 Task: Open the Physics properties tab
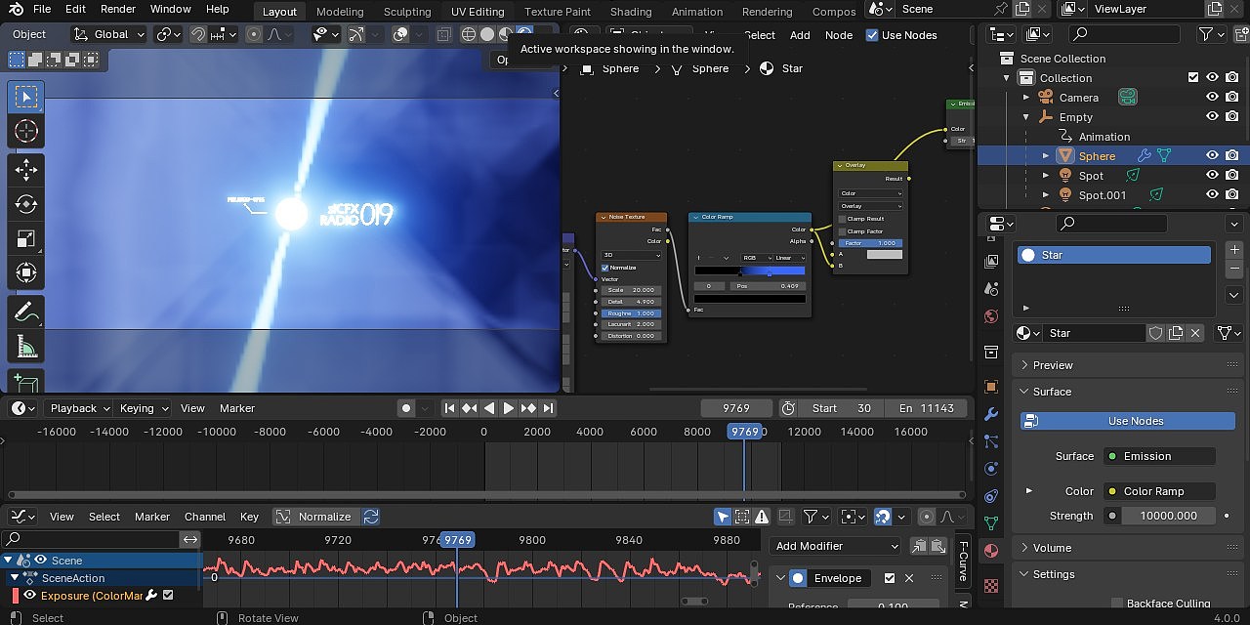991,469
